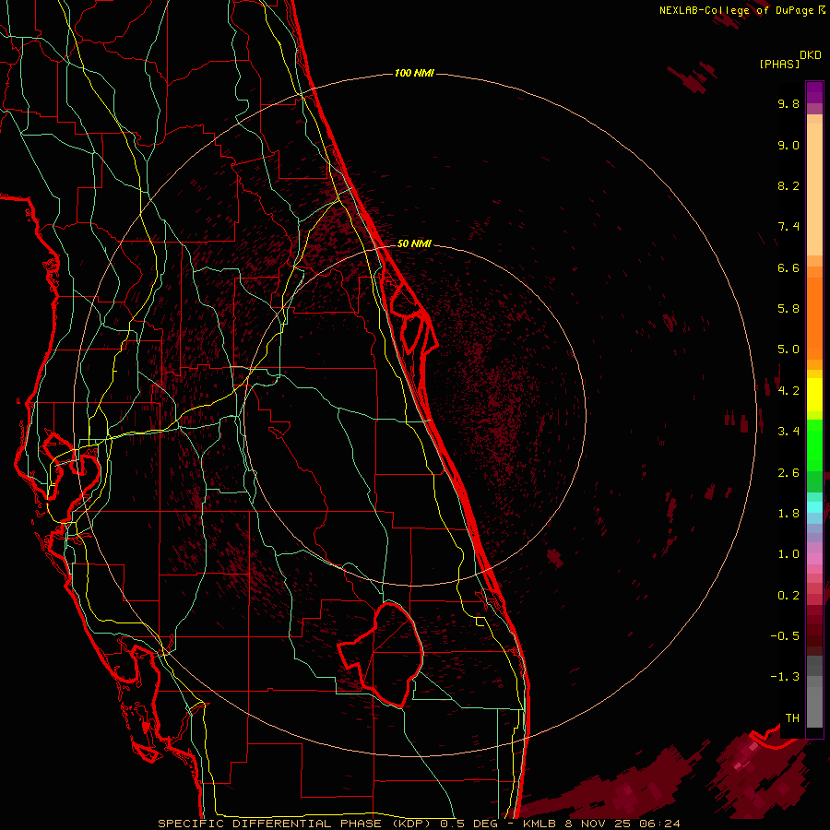Click the 4.2 scale value
830x830 pixels.
click(788, 391)
